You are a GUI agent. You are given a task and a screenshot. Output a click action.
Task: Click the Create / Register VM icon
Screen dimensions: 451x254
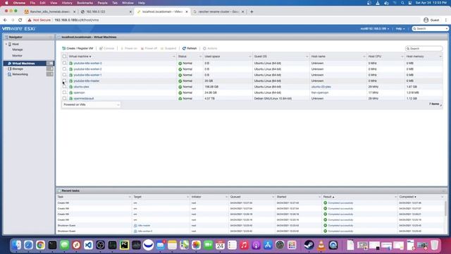(x=64, y=49)
